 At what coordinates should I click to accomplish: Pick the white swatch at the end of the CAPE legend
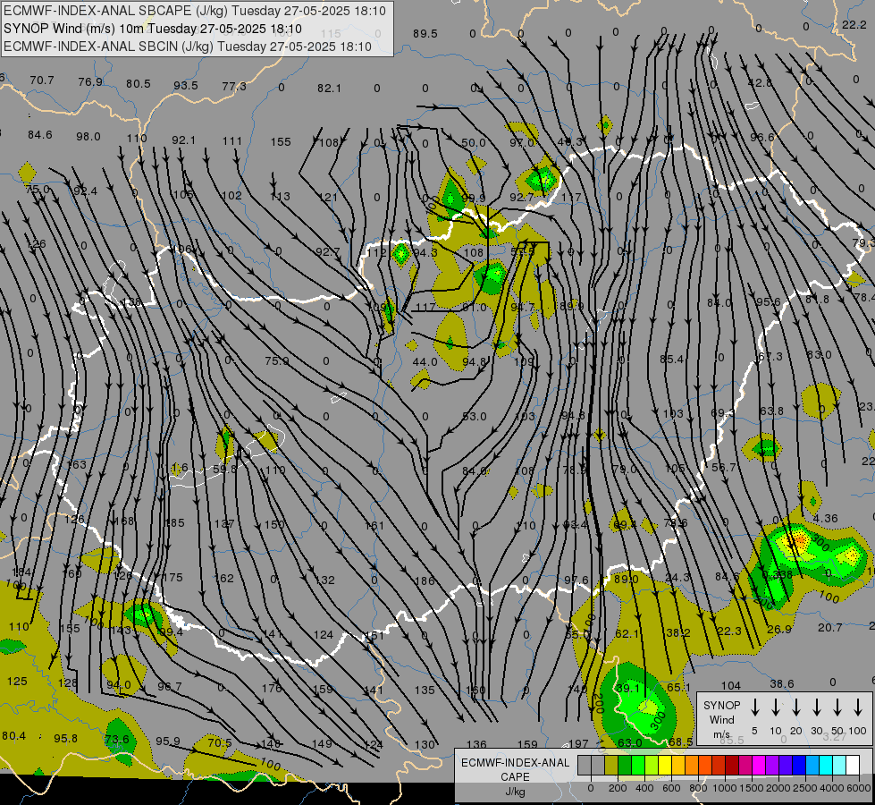[853, 766]
